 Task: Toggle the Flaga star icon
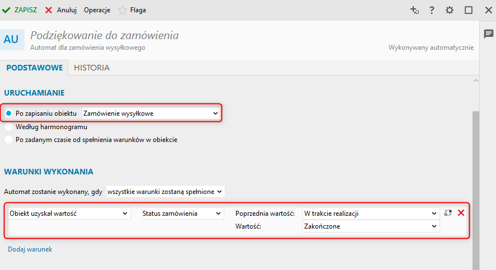click(x=122, y=10)
